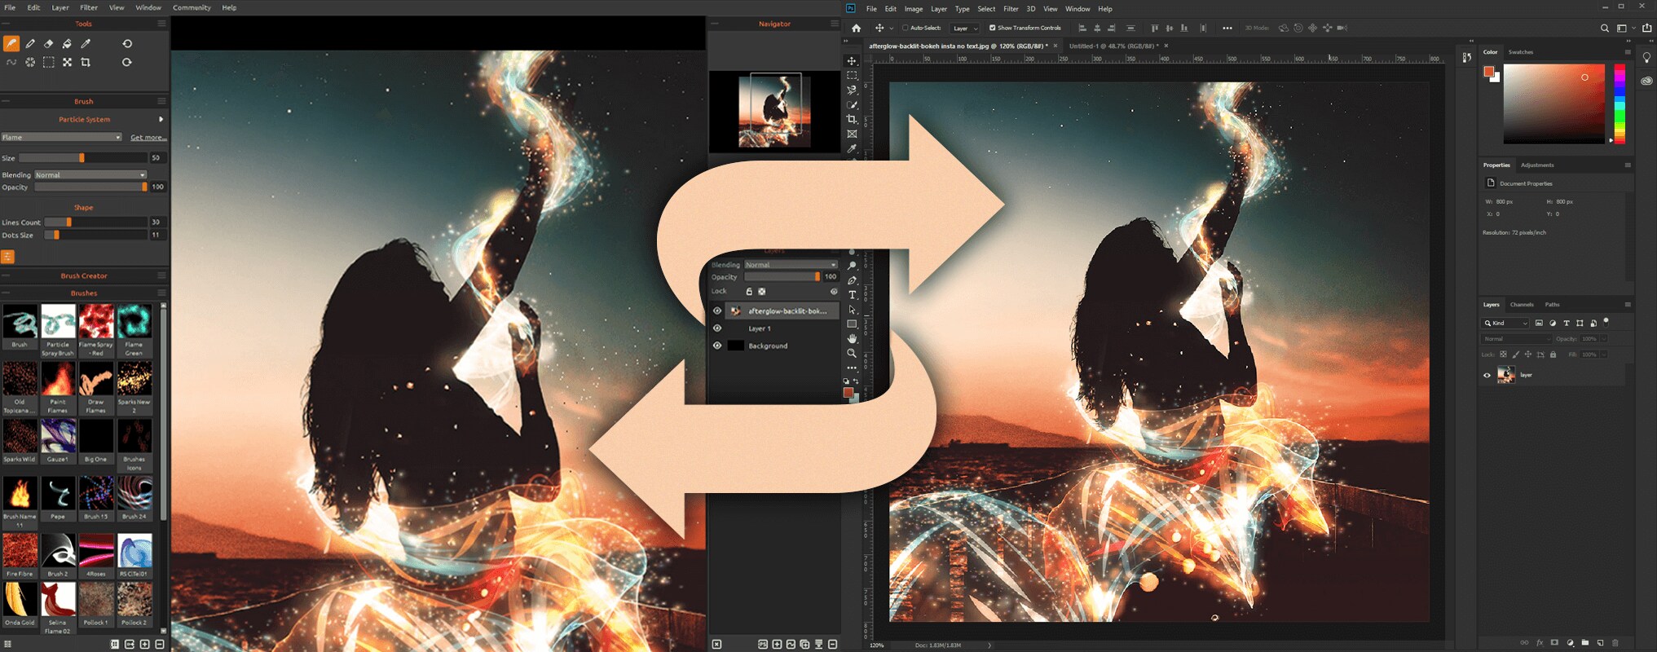Switch to the Adjustments tab
This screenshot has height=652, width=1657.
(x=1537, y=165)
